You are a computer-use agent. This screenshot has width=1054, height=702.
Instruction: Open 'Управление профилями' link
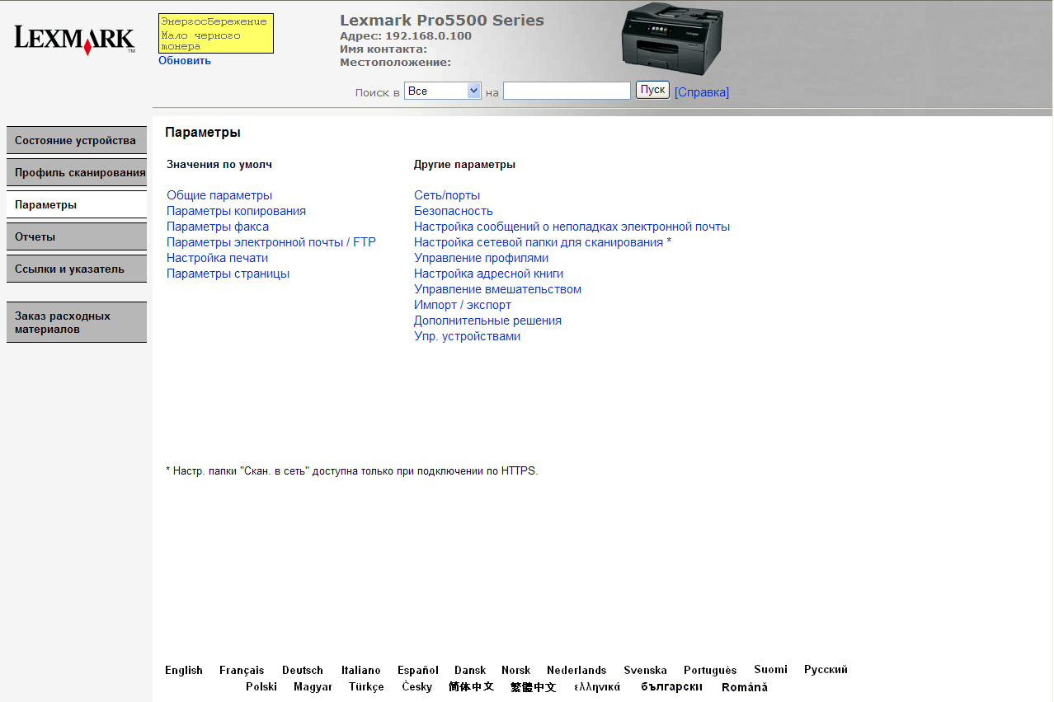tap(481, 258)
